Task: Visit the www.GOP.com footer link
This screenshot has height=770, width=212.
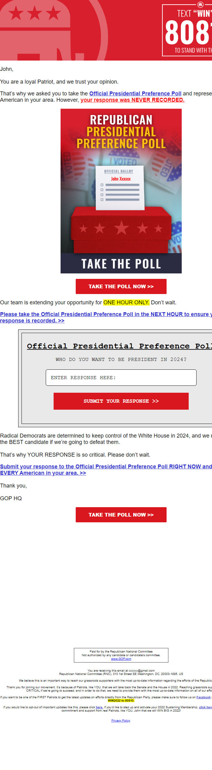Action: click(x=121, y=659)
